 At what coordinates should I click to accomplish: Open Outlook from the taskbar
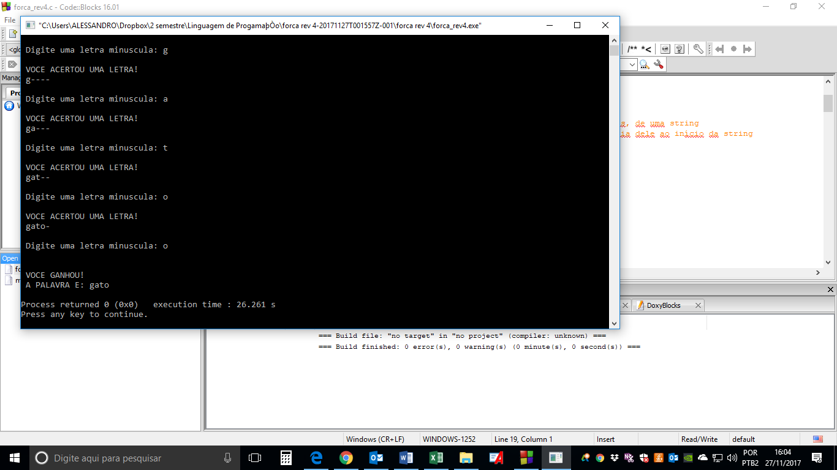tap(376, 458)
